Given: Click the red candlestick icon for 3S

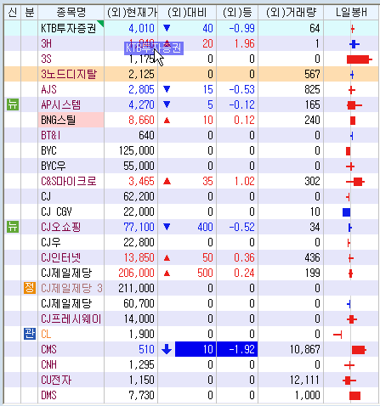Looking at the screenshot, I should click(359, 59).
